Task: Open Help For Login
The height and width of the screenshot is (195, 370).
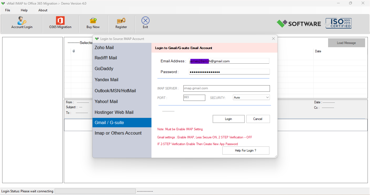Action: pyautogui.click(x=246, y=150)
